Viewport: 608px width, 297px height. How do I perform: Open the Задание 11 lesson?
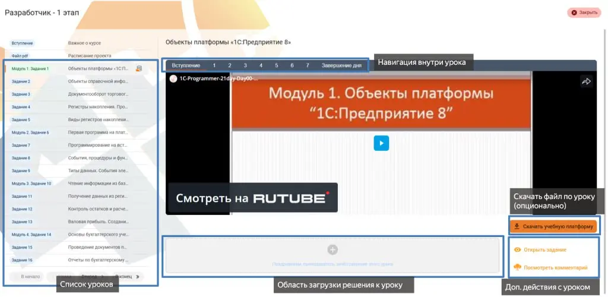22,196
